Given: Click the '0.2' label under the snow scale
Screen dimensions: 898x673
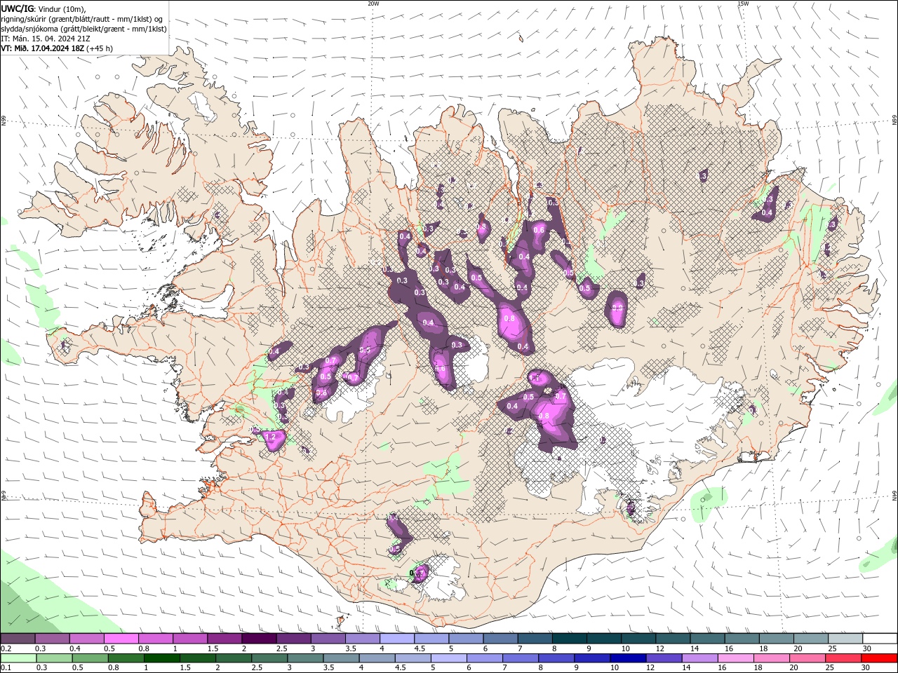Looking at the screenshot, I should 5,648.
